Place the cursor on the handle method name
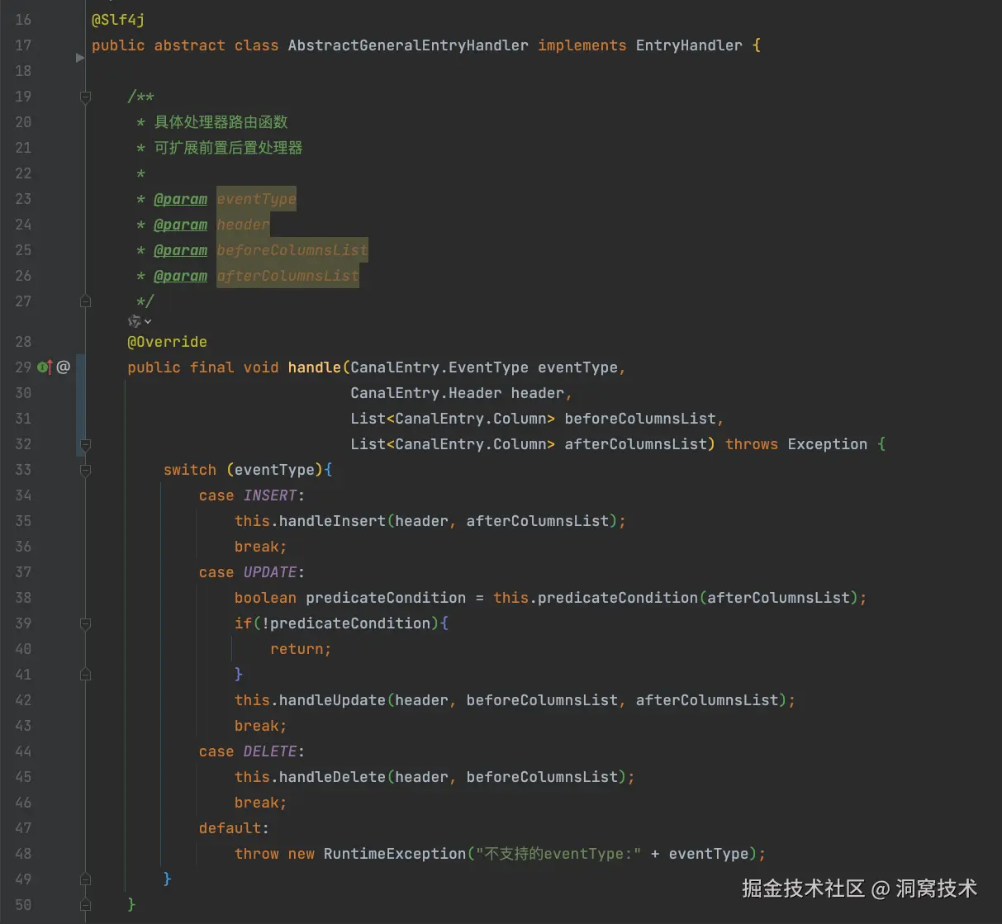1002x924 pixels. coord(315,367)
